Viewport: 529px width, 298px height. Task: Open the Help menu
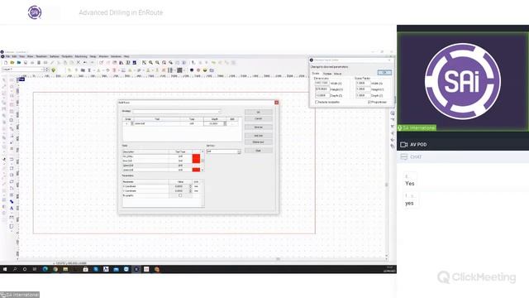pos(126,56)
